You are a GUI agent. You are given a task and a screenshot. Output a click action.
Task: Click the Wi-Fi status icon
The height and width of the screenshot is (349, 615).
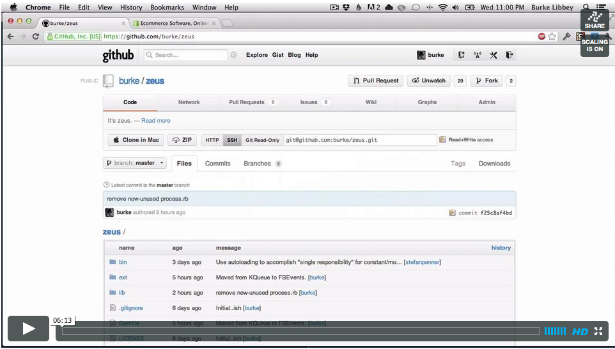coord(443,7)
